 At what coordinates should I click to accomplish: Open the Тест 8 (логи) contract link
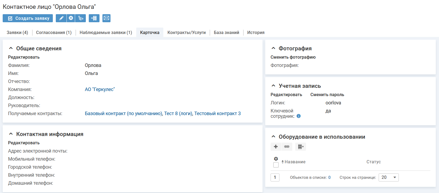[x=178, y=113]
